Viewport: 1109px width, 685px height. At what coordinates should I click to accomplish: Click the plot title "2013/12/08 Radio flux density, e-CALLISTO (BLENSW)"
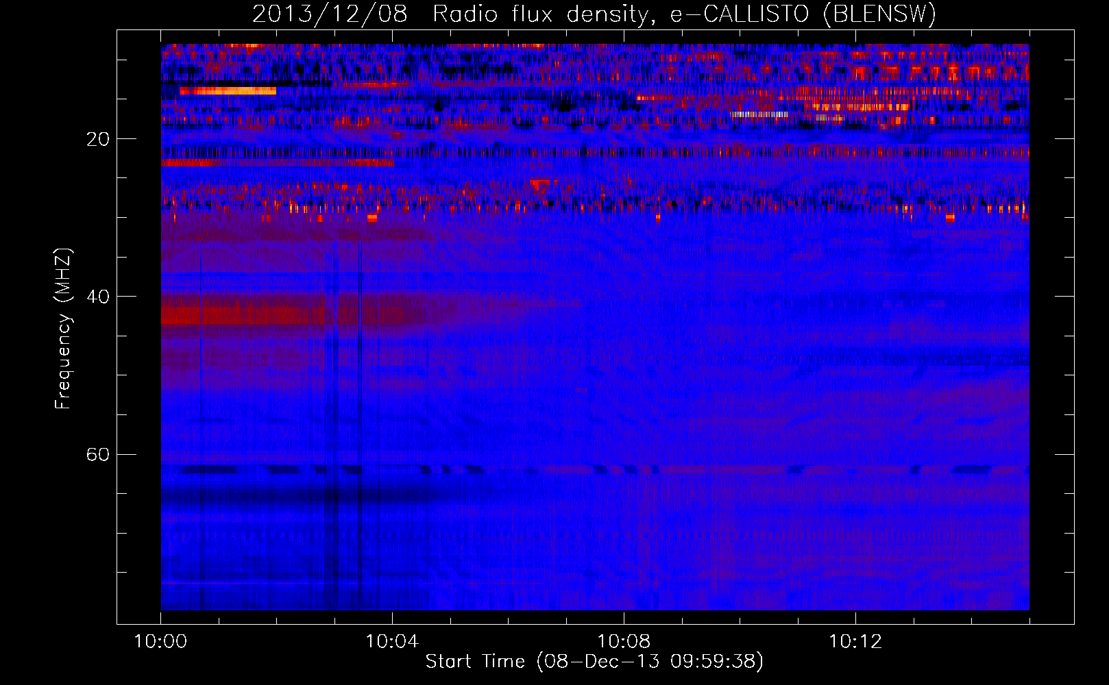click(x=594, y=14)
